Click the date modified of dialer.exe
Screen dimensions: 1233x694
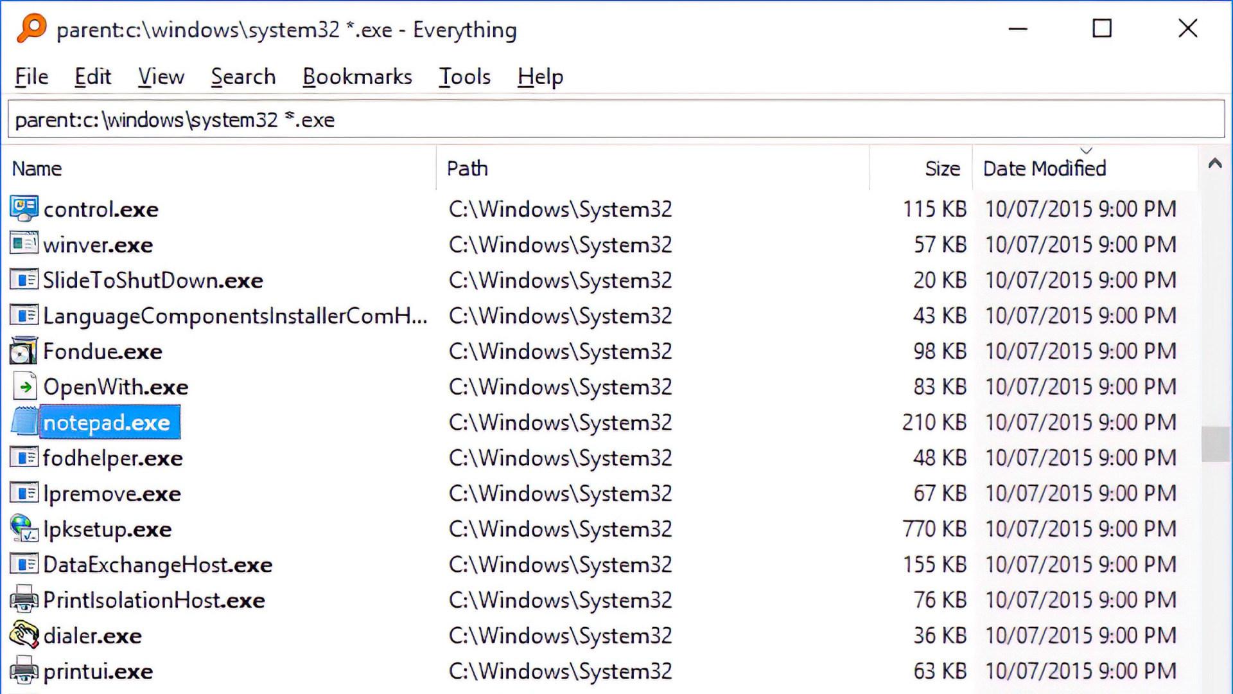[1081, 636]
